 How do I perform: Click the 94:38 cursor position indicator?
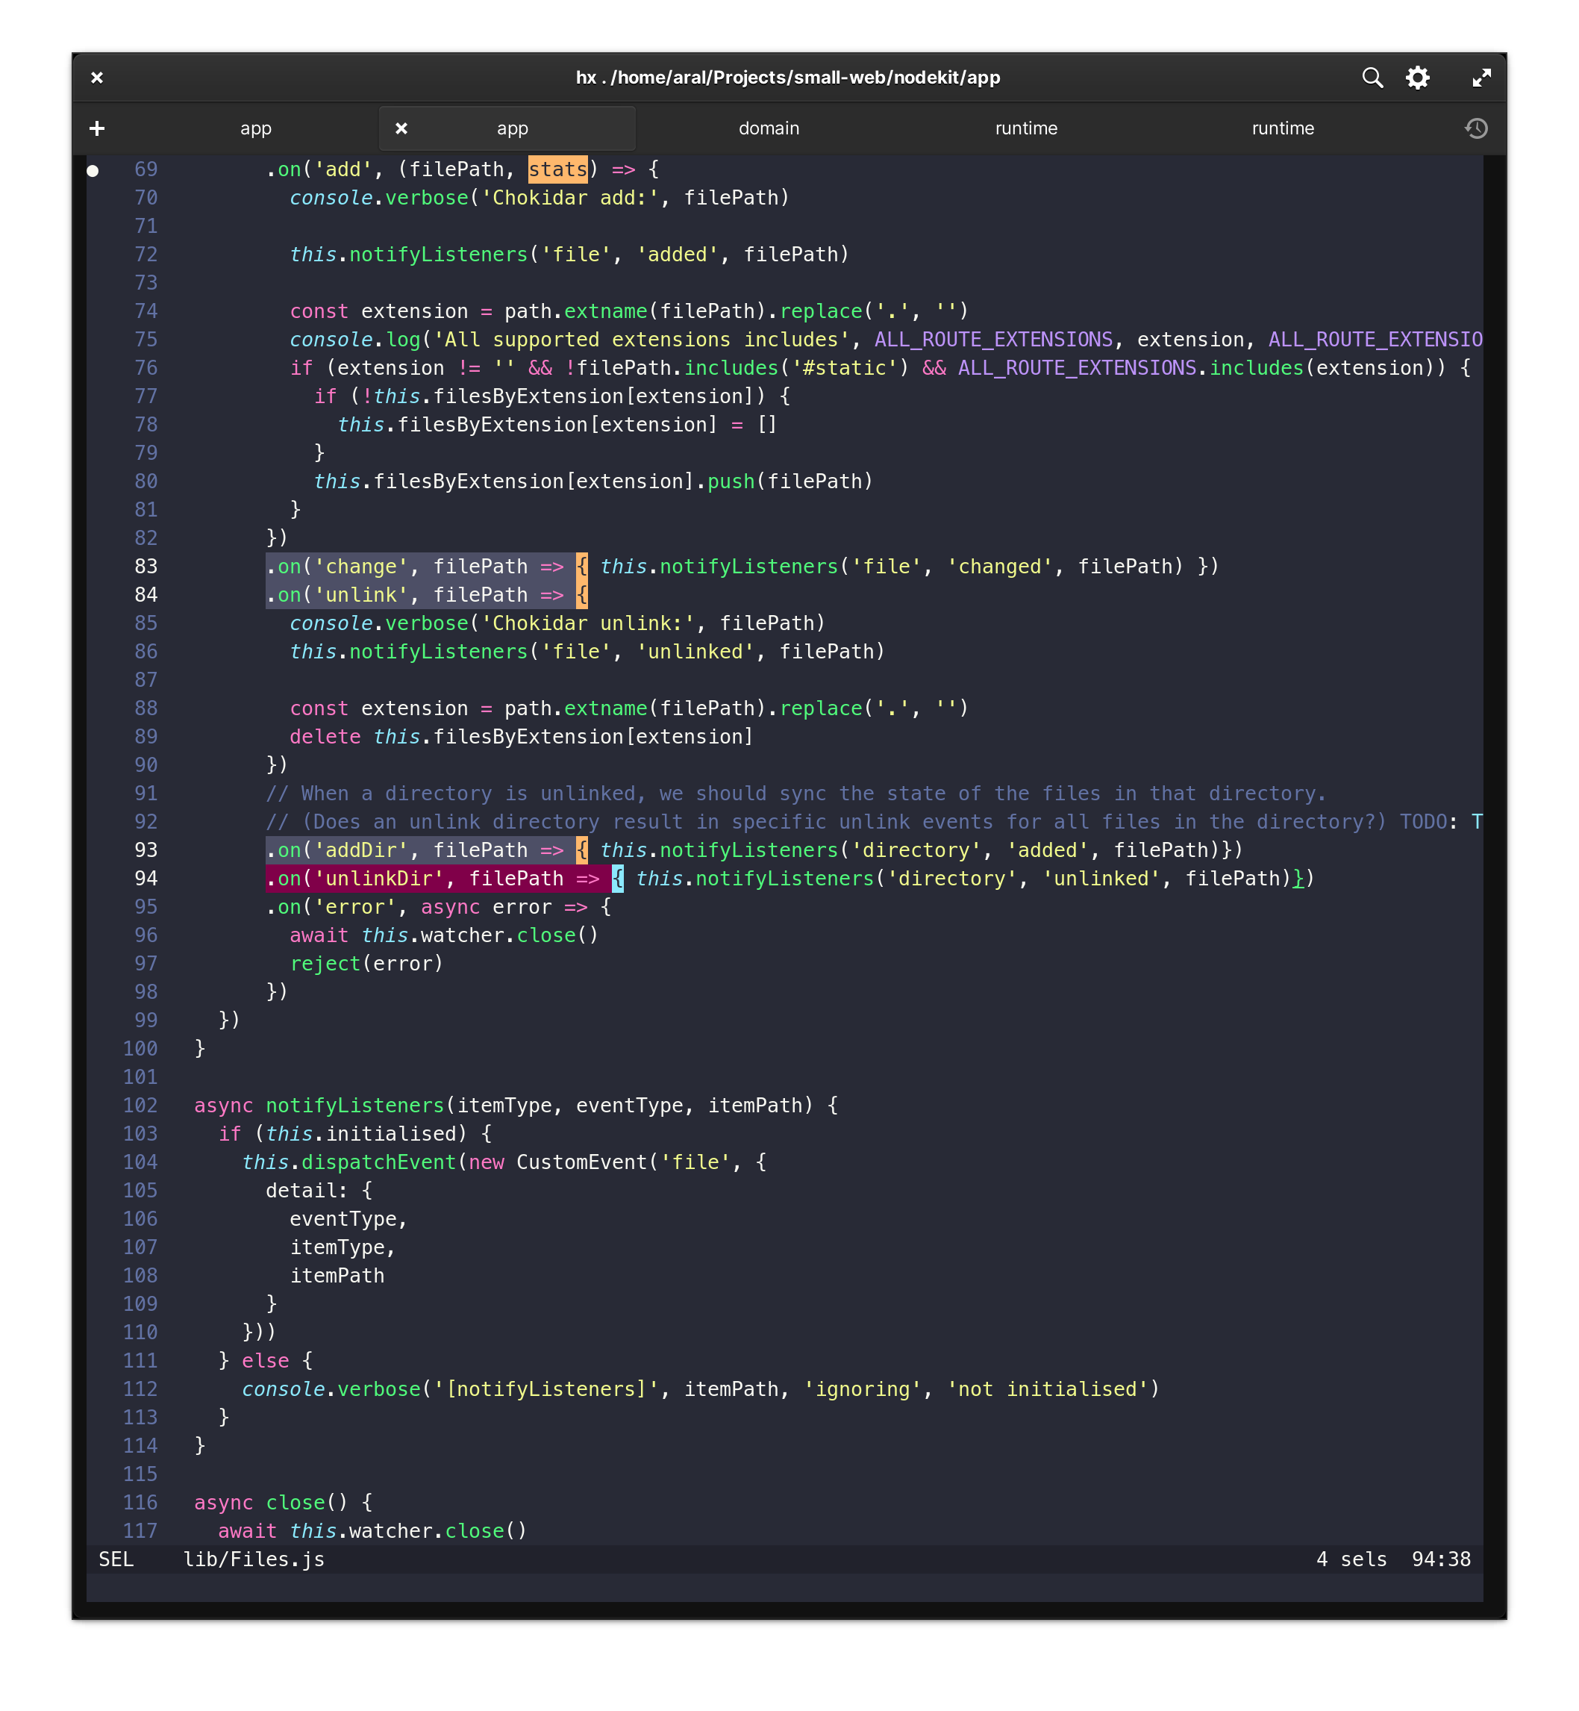point(1441,1559)
